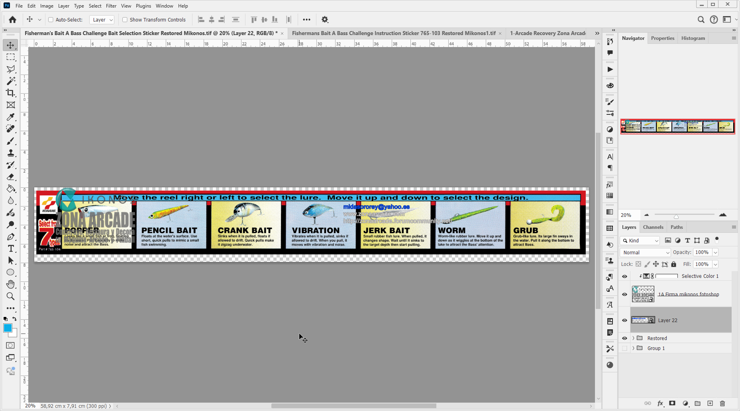Expand the Restored layer group
Screen dimensions: 740x411
(633, 338)
